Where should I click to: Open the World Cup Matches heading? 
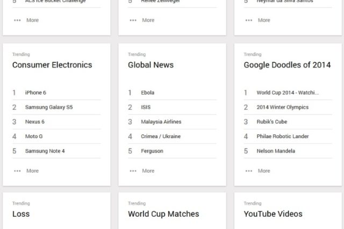pos(163,214)
